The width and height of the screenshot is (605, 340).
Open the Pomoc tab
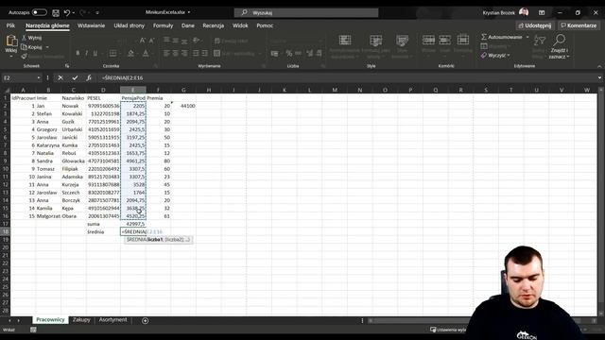click(265, 25)
